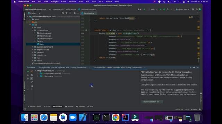Click the Run inspection on ... button
Screen dimensions: 222x124
(152, 102)
